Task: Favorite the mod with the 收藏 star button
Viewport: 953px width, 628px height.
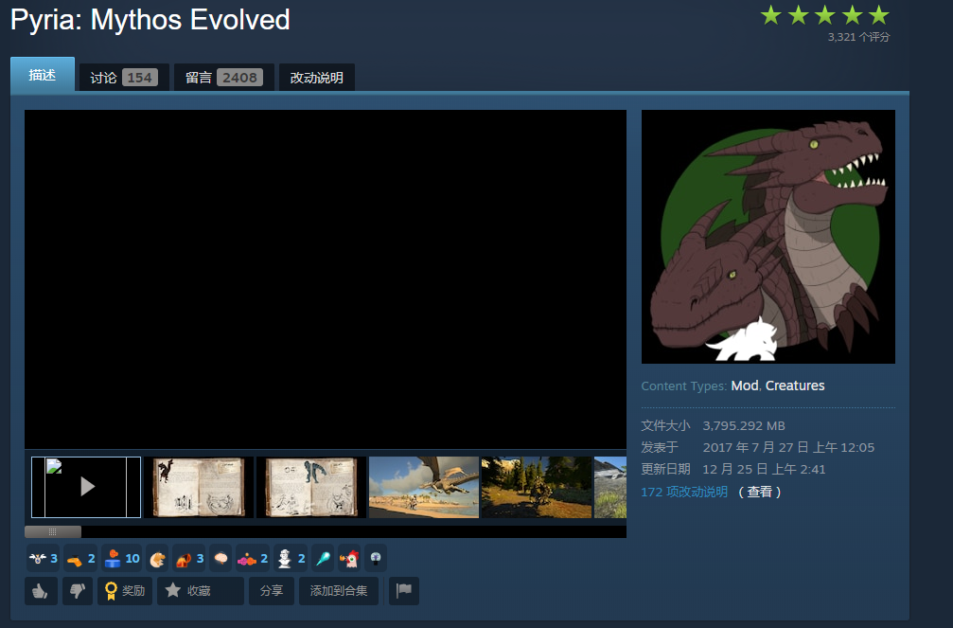Action: click(x=200, y=591)
